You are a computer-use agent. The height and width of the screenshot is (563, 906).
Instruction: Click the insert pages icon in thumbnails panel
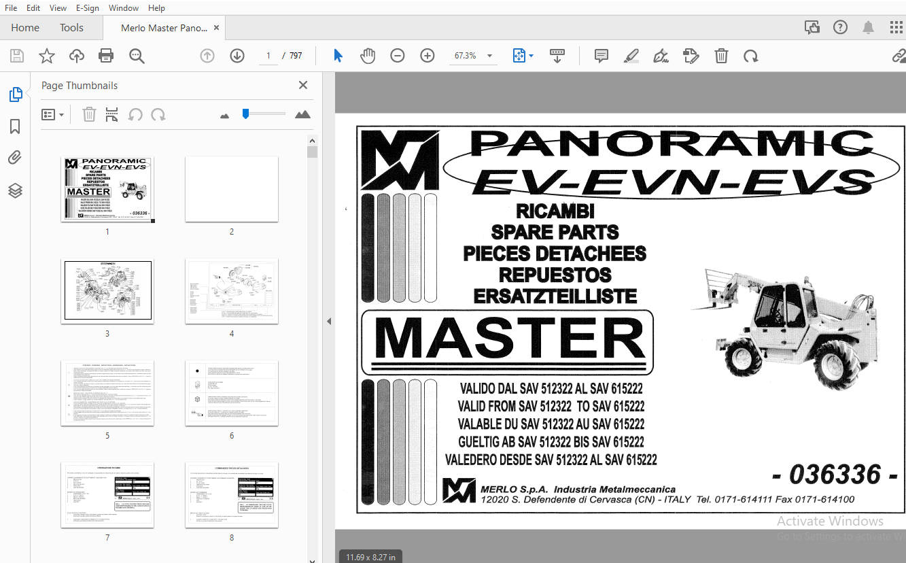coord(112,114)
